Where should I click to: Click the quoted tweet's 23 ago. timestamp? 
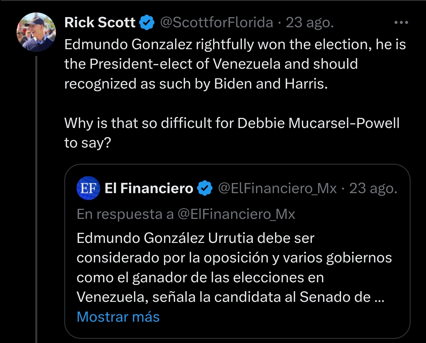(x=373, y=188)
